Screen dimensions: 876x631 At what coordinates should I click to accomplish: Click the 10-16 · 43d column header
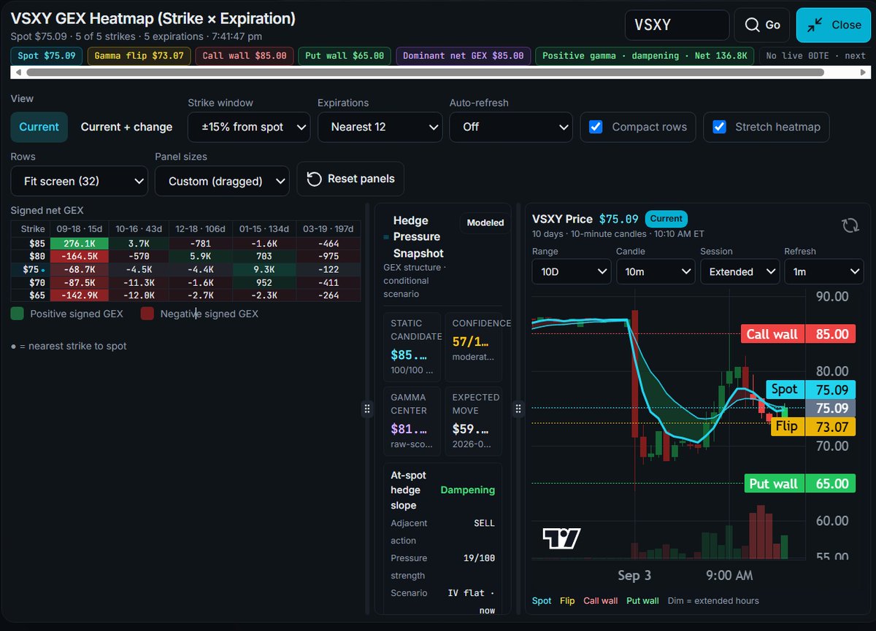139,229
